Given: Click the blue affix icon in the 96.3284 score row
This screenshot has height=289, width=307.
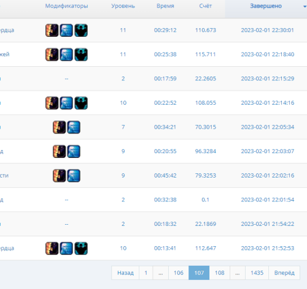Looking at the screenshot, I should 74,151.
